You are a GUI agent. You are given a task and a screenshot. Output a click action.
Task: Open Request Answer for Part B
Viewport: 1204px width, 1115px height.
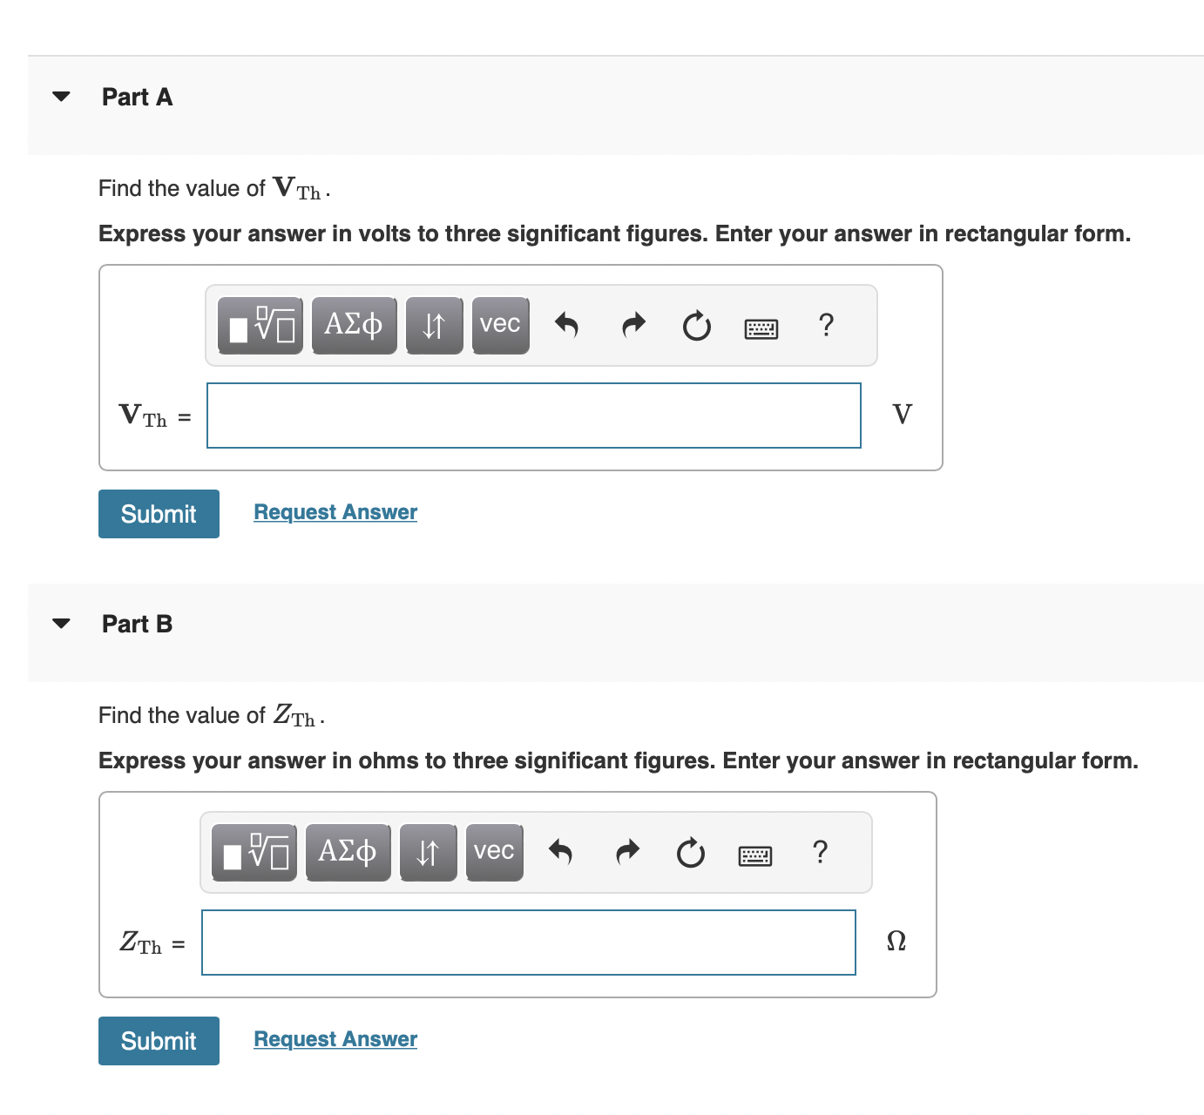click(335, 1038)
